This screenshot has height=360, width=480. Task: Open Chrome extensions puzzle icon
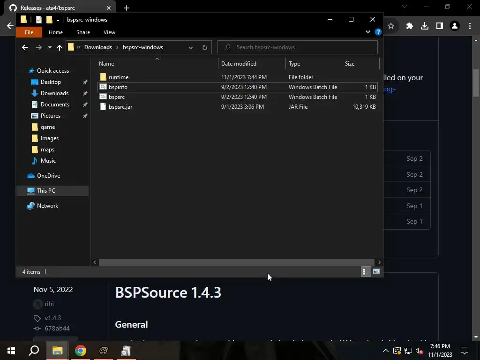[409, 26]
